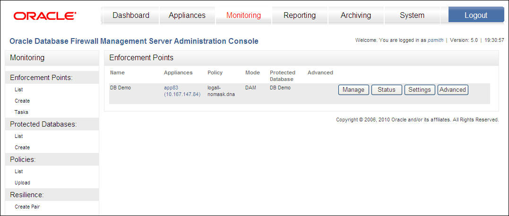This screenshot has height=216, width=509.
Task: Click the Enforcement Points panel title
Action: 141,58
